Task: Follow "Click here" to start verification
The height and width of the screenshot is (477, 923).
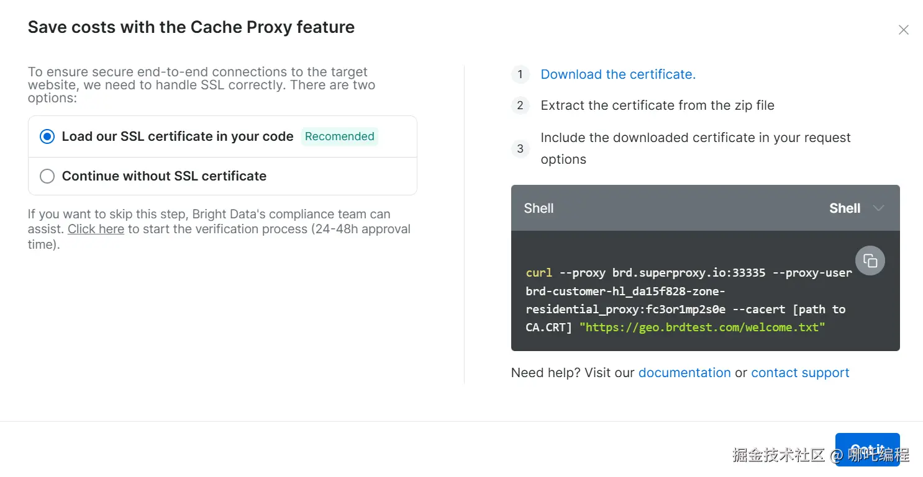Action: (x=96, y=230)
